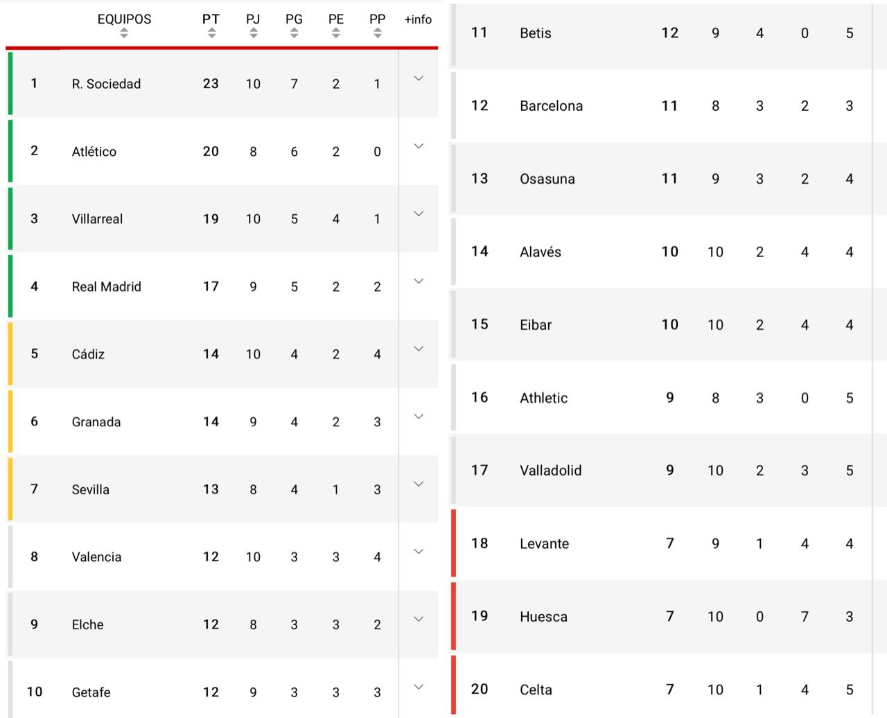Expand Atlético row info chevron
Viewport: 887px width, 718px height.
(419, 146)
